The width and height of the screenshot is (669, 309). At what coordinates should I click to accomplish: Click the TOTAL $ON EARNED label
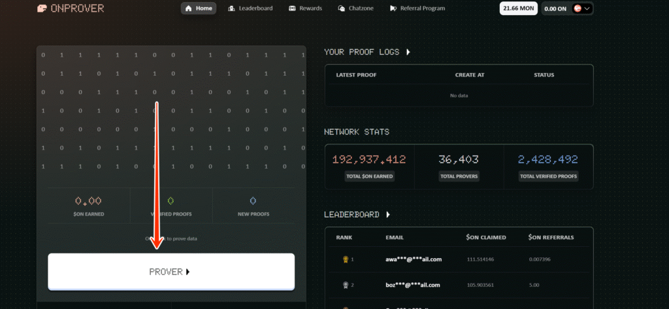[370, 176]
